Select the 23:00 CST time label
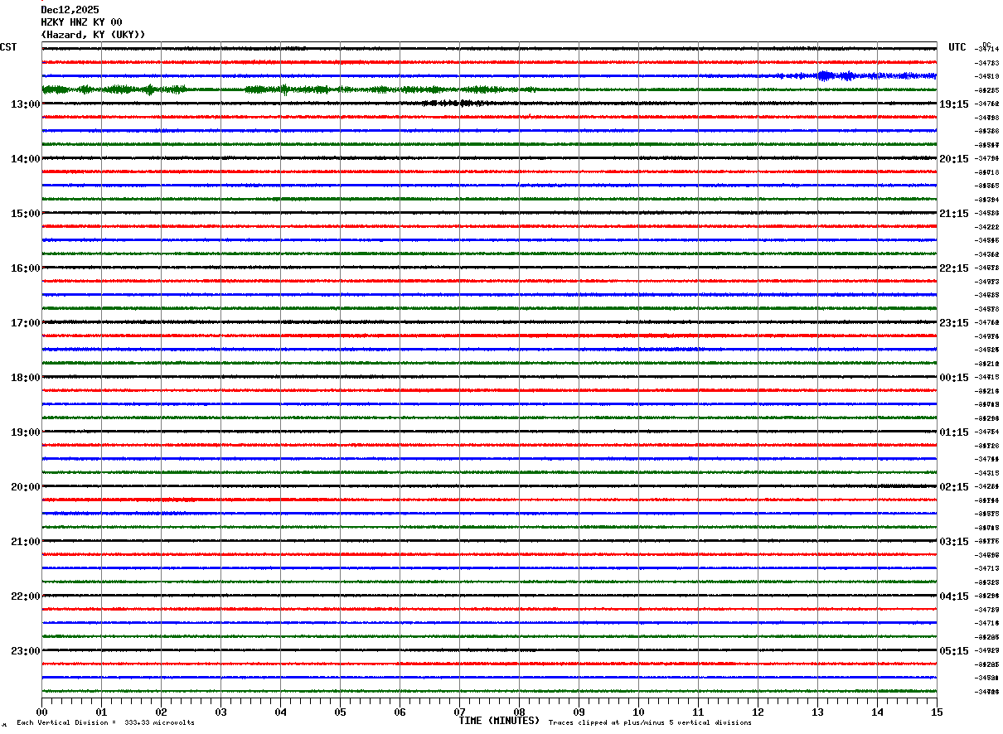This screenshot has width=1003, height=734. [26, 651]
